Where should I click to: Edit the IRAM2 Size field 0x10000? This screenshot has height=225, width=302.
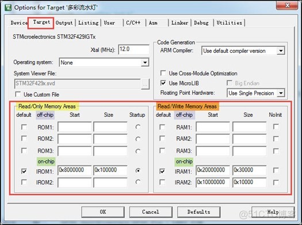tap(250, 182)
